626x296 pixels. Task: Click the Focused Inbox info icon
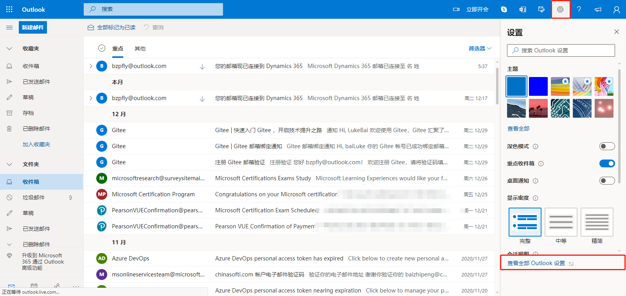[541, 163]
